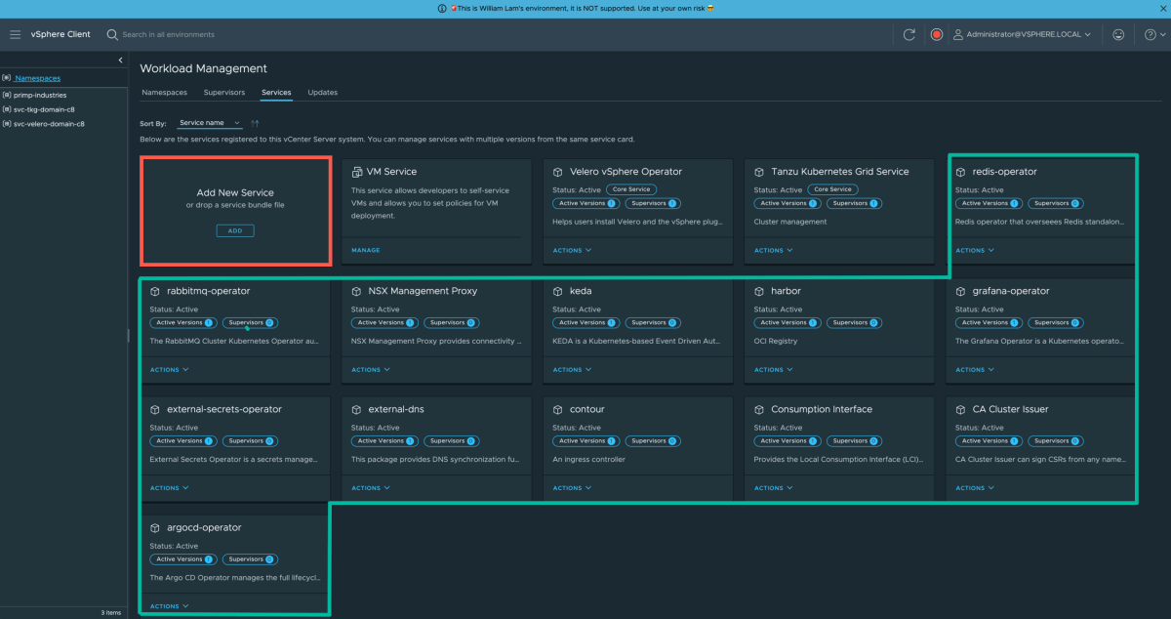Click Active Versions badge on argocd-operator card
Viewport: 1171px width, 619px height.
coord(182,559)
